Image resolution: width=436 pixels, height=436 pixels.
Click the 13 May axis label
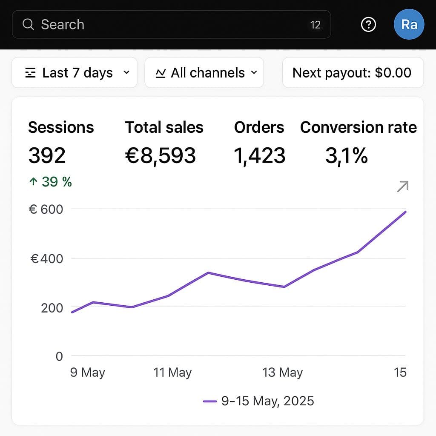[x=283, y=372]
